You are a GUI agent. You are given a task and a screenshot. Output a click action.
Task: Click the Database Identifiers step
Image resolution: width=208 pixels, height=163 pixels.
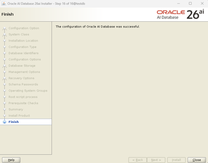pos(24,53)
